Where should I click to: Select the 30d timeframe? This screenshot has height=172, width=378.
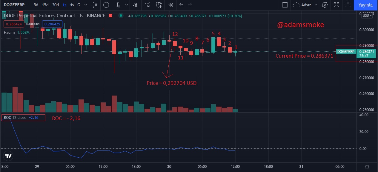55,5
